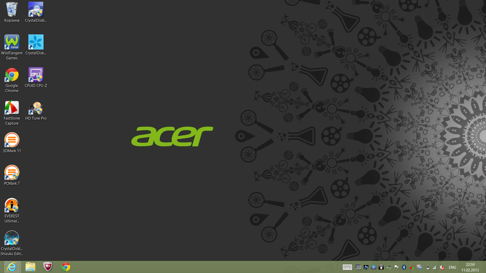Open McAfee shield on taskbar

tap(48, 267)
